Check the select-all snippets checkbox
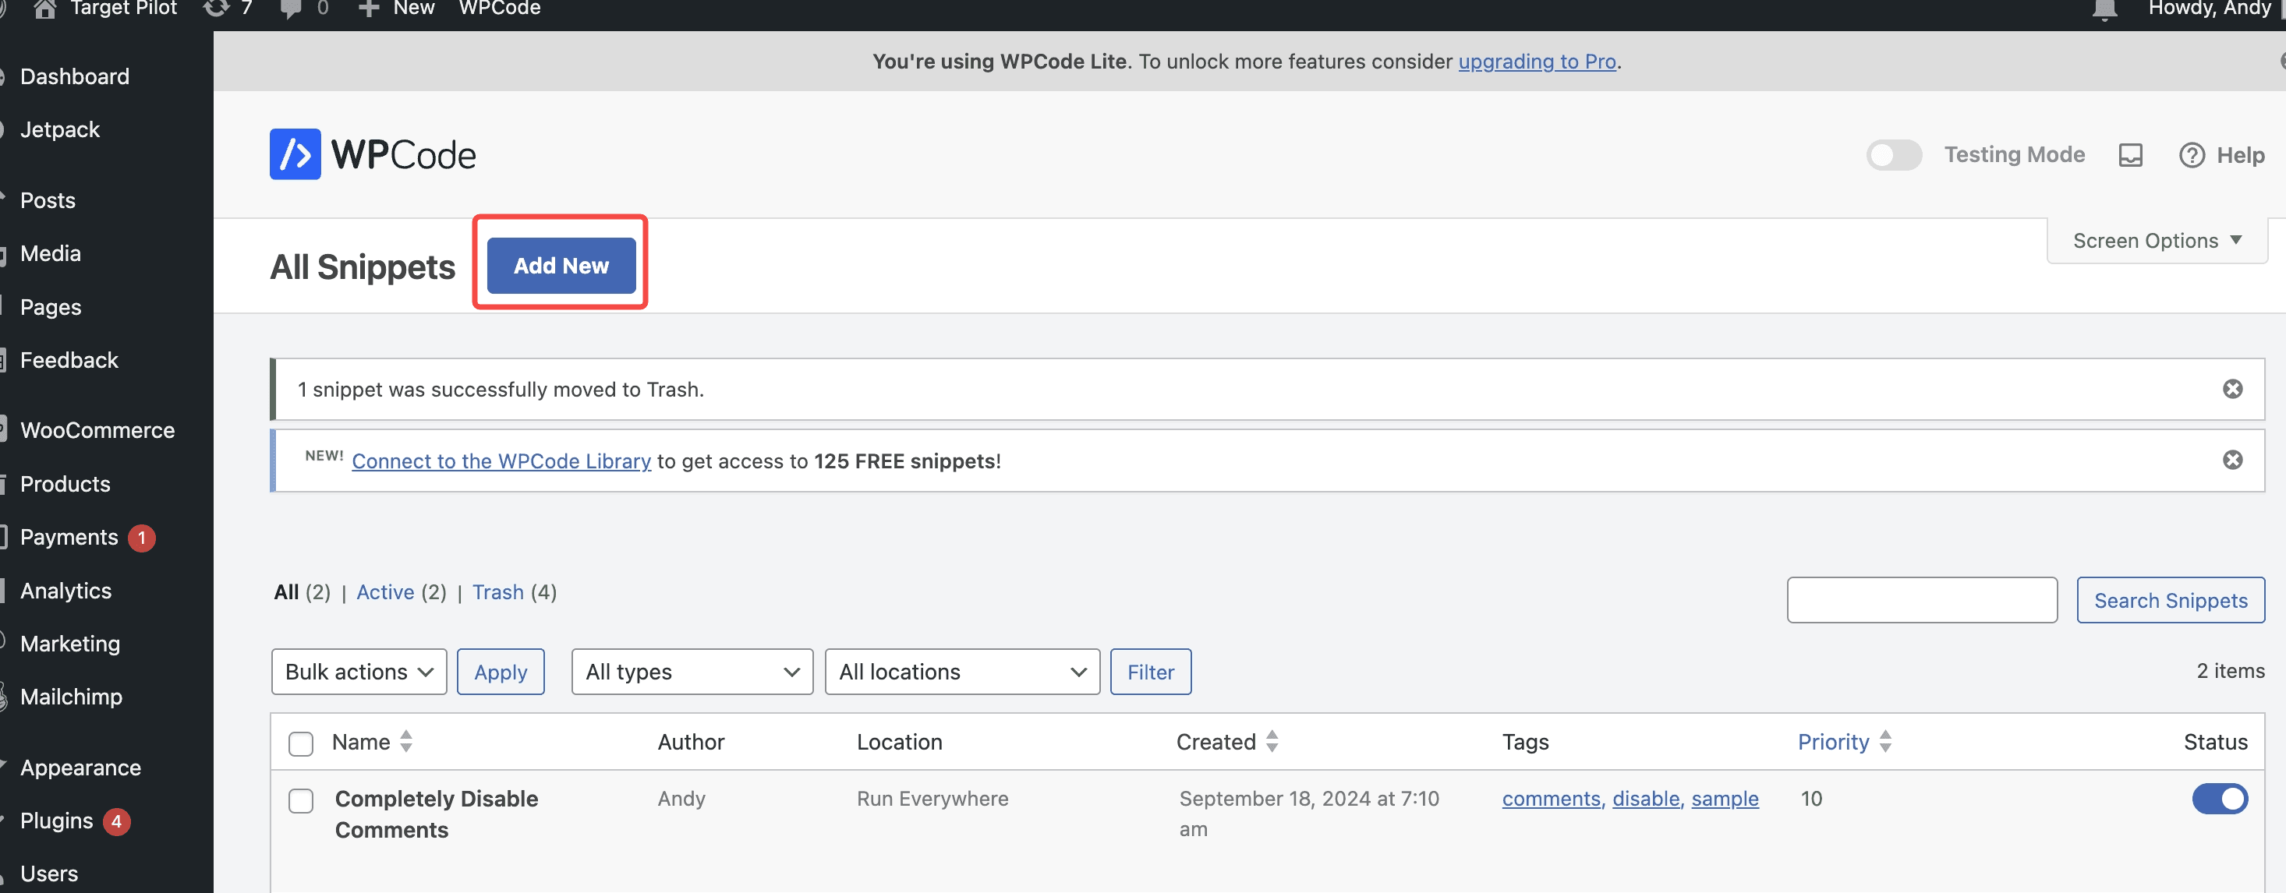 (x=301, y=743)
